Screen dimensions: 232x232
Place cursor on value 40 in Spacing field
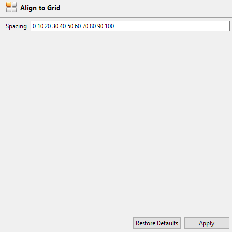tap(63, 26)
